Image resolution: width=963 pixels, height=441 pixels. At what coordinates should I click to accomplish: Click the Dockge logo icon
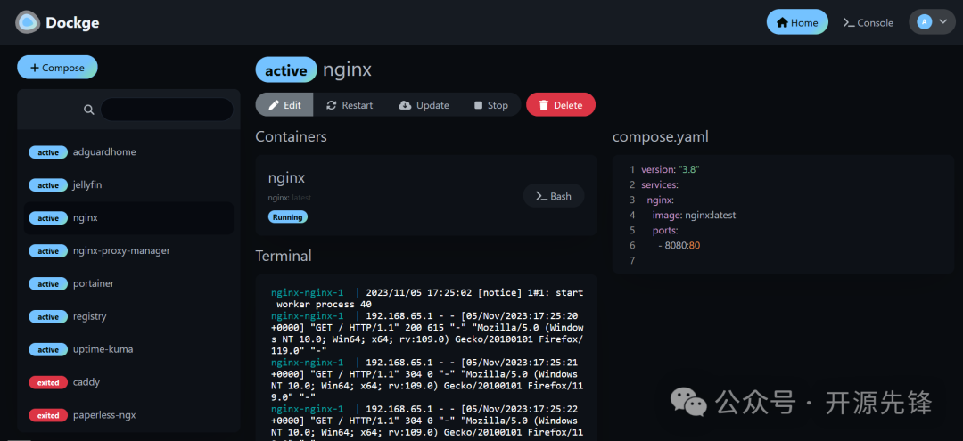[28, 22]
